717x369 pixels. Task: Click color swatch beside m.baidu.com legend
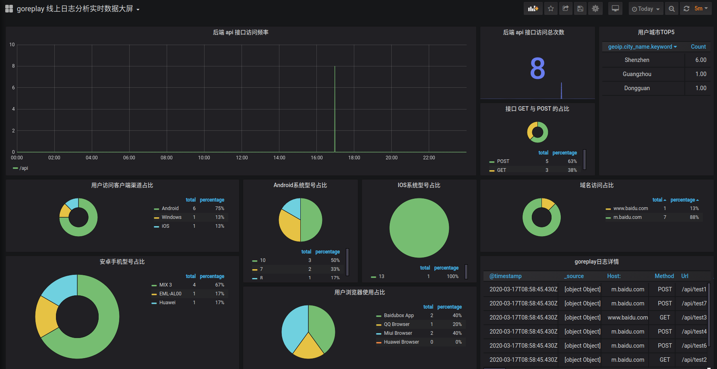[608, 218]
